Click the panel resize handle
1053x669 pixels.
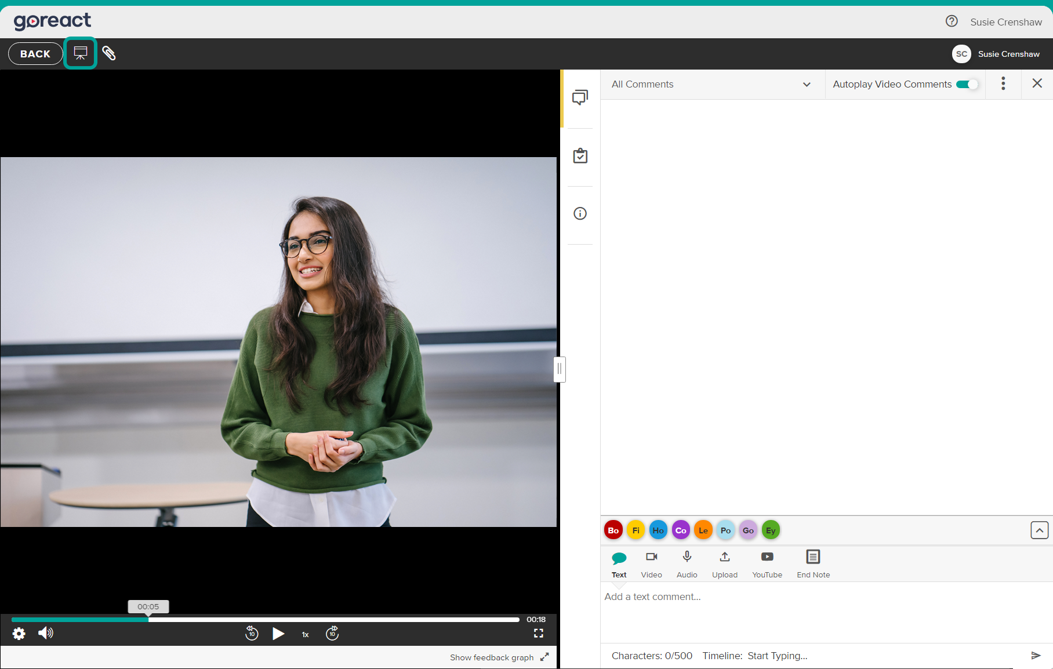560,369
